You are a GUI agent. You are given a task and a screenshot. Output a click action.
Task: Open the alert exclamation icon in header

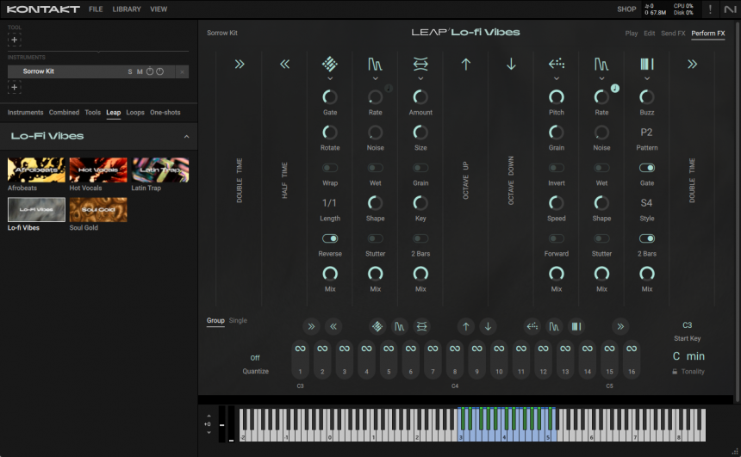(710, 9)
